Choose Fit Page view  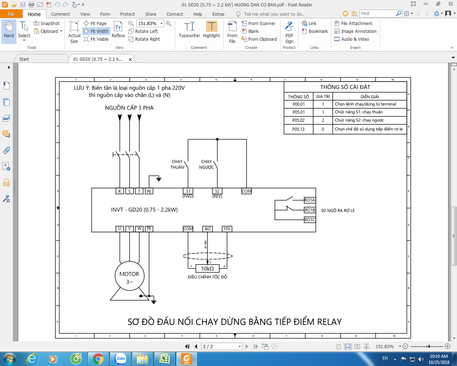(x=95, y=23)
